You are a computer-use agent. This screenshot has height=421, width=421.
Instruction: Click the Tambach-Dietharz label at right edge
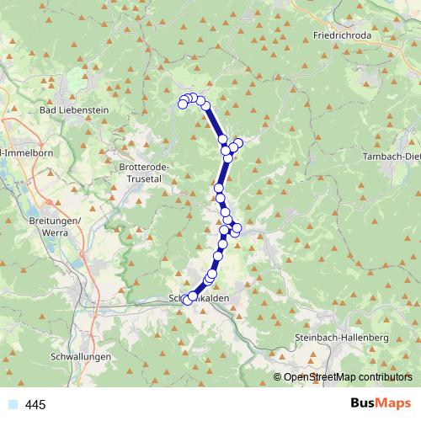[x=392, y=157]
